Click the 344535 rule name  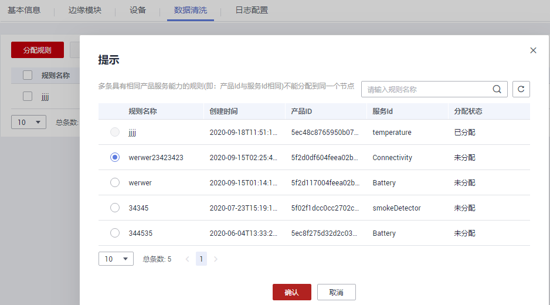tap(141, 233)
